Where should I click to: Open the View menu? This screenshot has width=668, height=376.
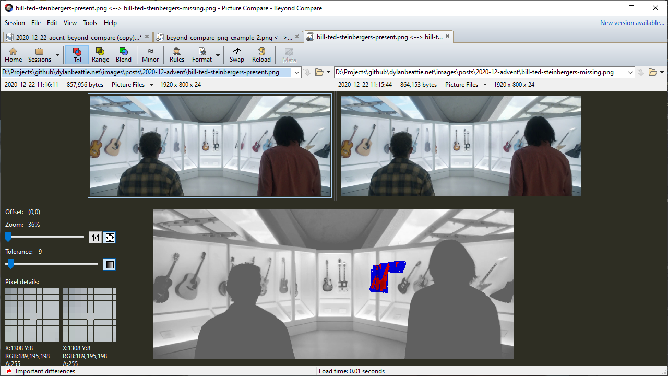coord(70,23)
